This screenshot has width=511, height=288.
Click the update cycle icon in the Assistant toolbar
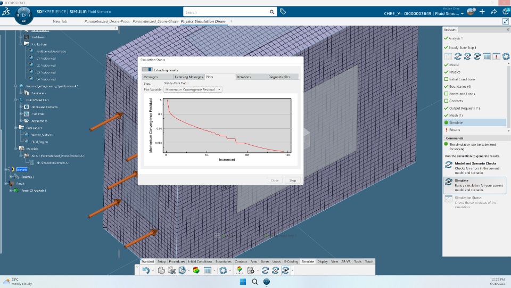[506, 56]
